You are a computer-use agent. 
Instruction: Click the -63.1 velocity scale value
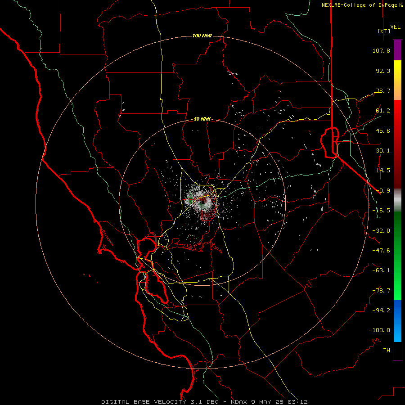381,270
